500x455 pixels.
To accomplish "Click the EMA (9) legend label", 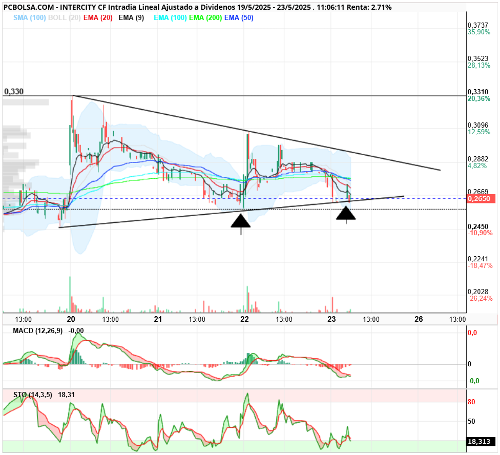I will point(131,18).
